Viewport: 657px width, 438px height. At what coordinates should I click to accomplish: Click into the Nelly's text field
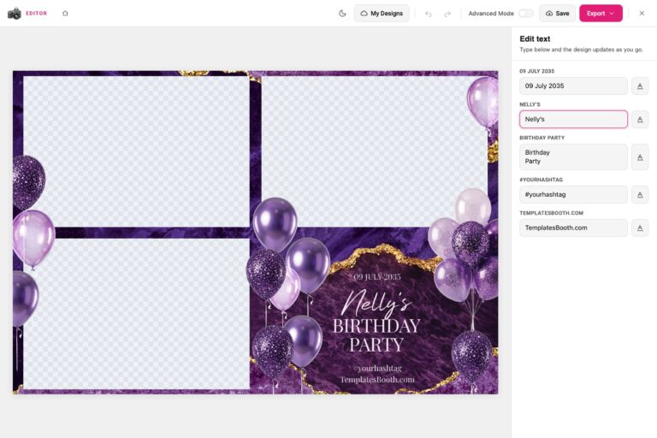[x=573, y=120]
